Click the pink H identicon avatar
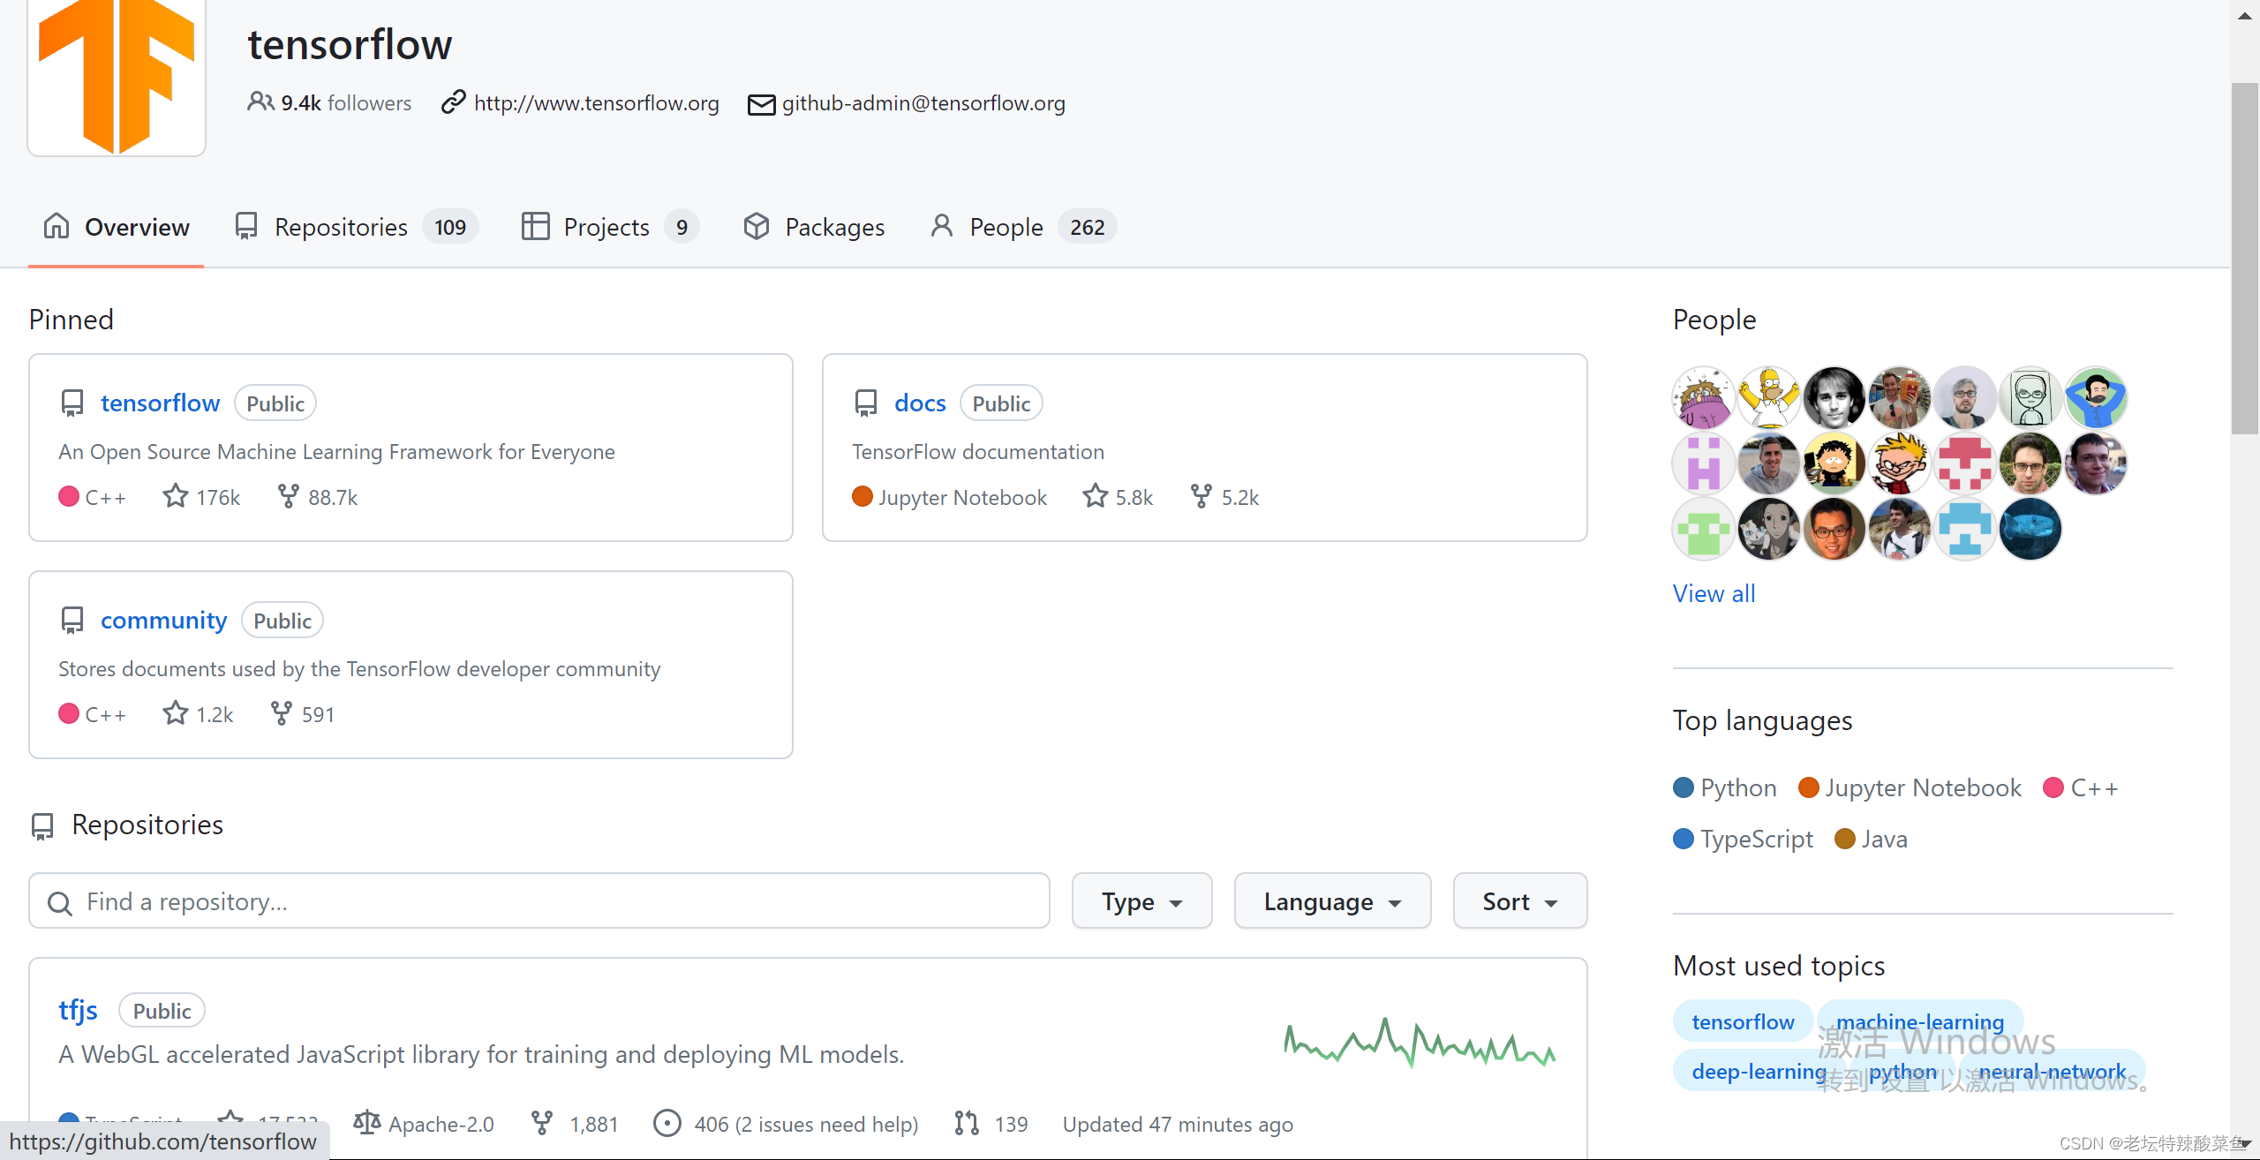 (x=1703, y=463)
